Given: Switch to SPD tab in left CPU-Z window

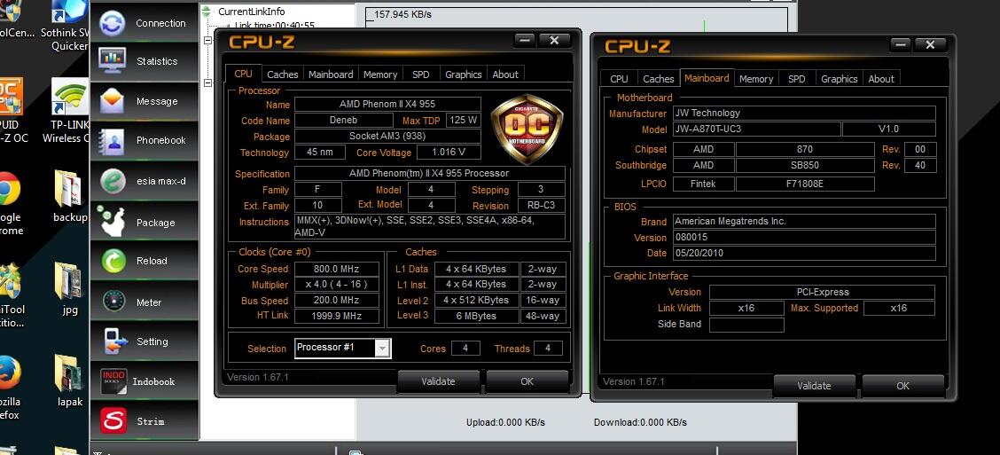Looking at the screenshot, I should click(x=420, y=74).
